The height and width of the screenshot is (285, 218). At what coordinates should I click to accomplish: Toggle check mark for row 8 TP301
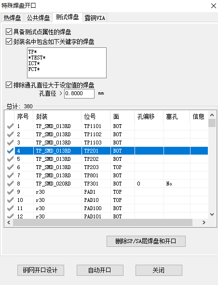click(x=10, y=184)
